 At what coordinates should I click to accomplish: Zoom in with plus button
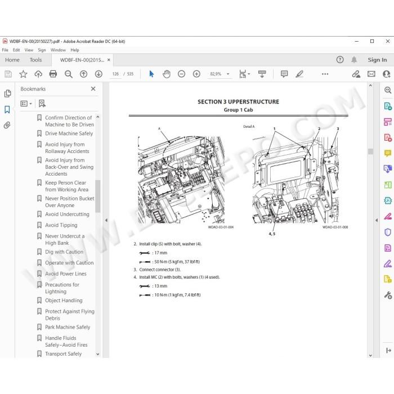click(196, 74)
